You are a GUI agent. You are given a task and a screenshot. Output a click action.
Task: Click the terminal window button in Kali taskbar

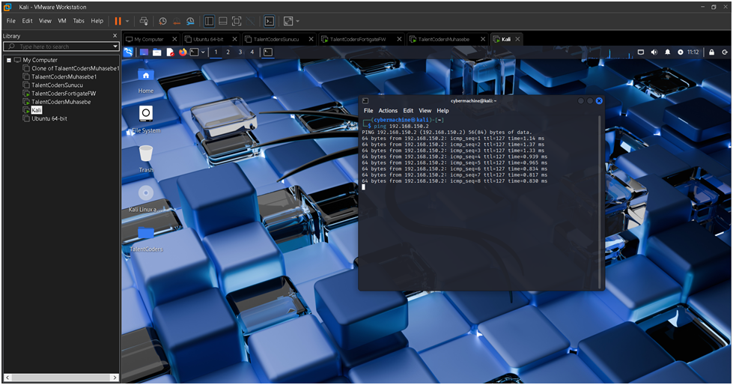pyautogui.click(x=268, y=52)
